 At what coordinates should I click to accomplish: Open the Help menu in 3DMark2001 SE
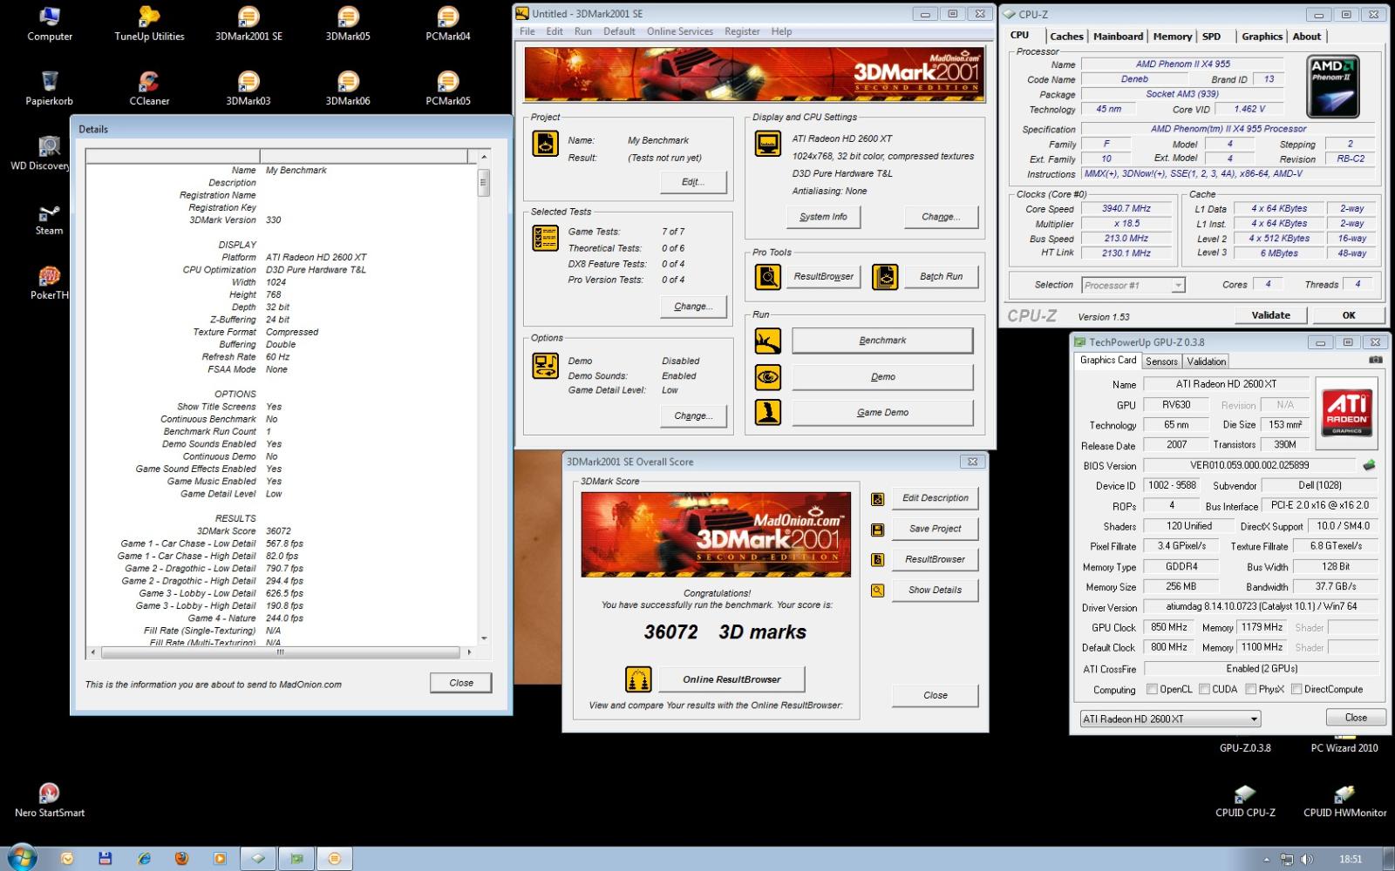click(x=781, y=31)
